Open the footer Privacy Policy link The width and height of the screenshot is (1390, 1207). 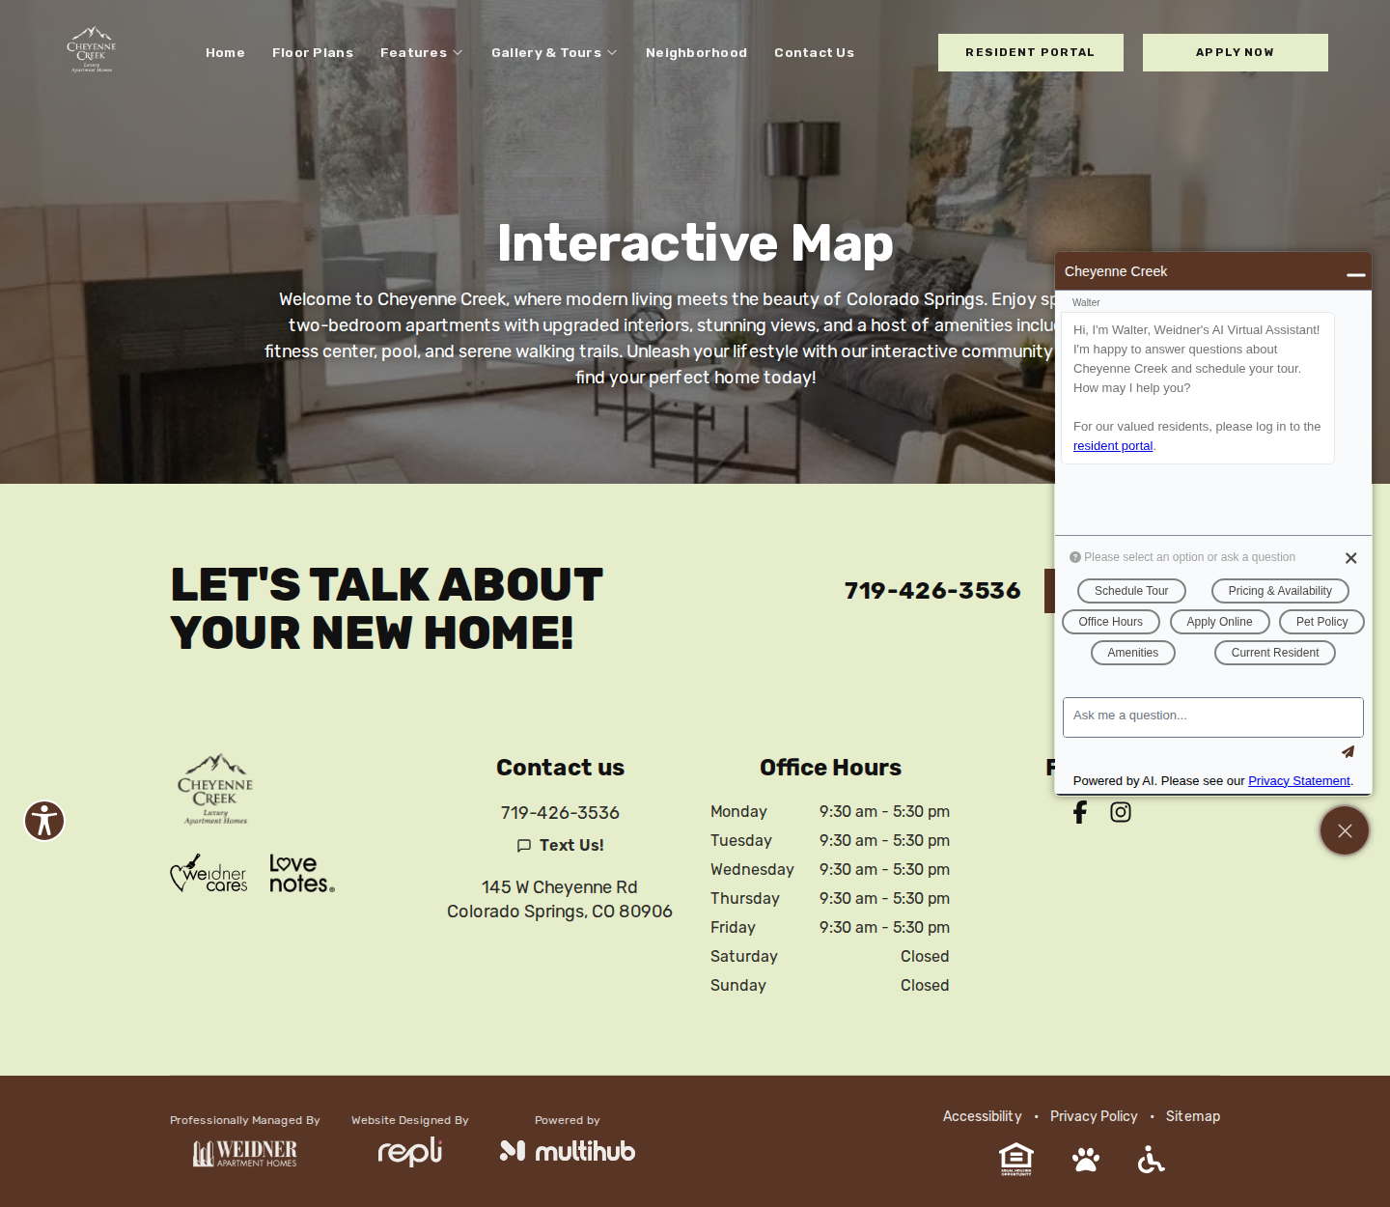pos(1094,1116)
